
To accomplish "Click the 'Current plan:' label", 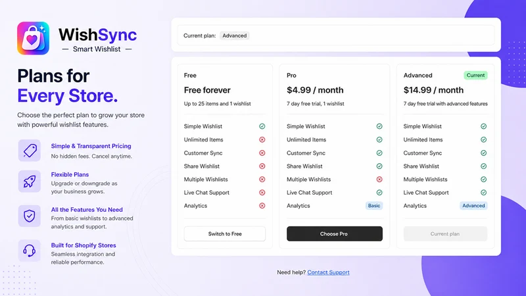I will [x=200, y=36].
